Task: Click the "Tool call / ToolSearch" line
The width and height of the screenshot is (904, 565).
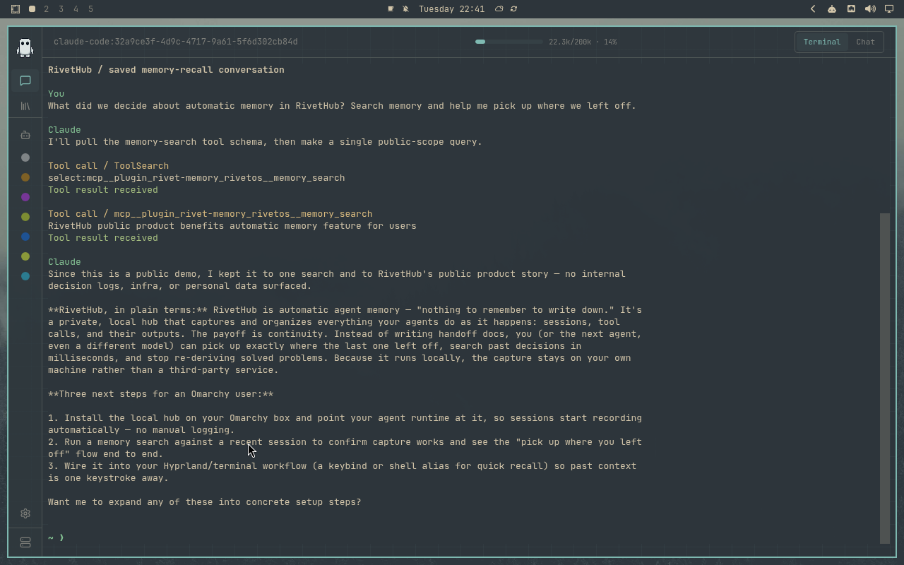Action: click(x=108, y=166)
